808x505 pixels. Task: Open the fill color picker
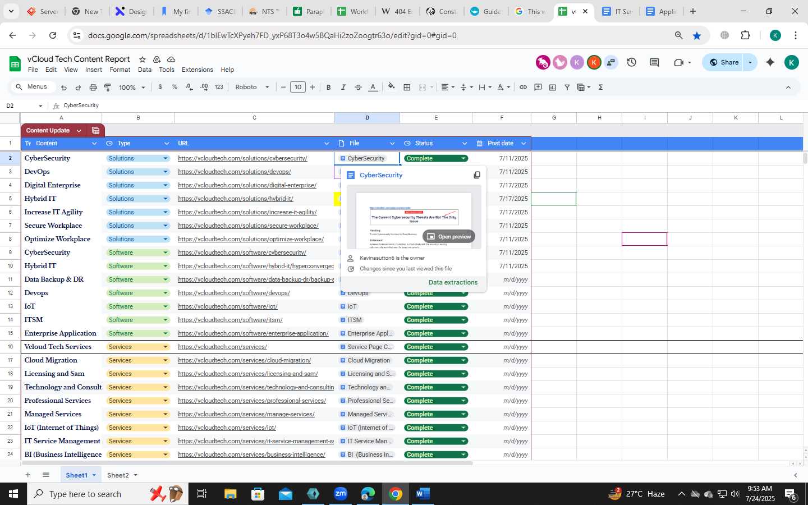(x=392, y=87)
